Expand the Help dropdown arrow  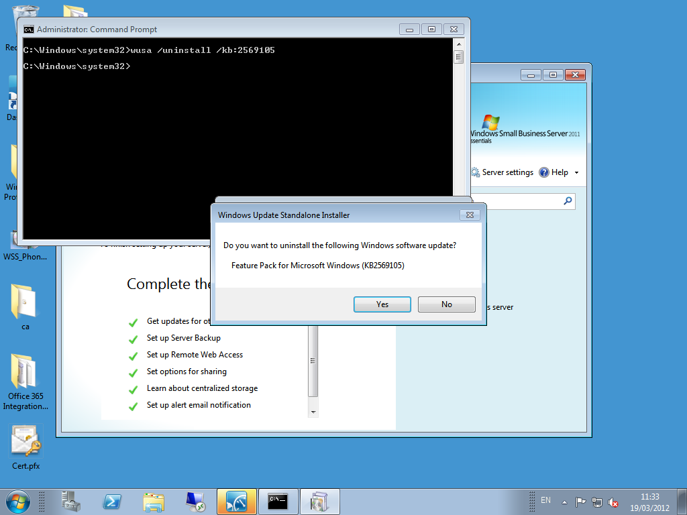pyautogui.click(x=576, y=173)
